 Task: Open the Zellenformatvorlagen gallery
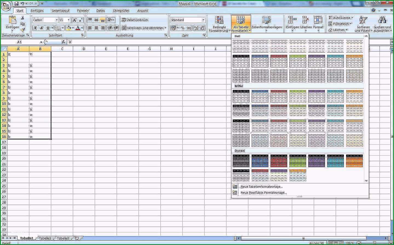[x=266, y=23]
